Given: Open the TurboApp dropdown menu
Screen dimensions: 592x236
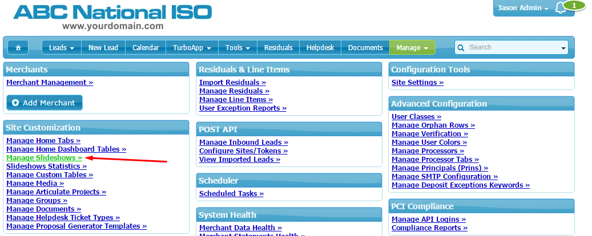Looking at the screenshot, I should pos(192,48).
